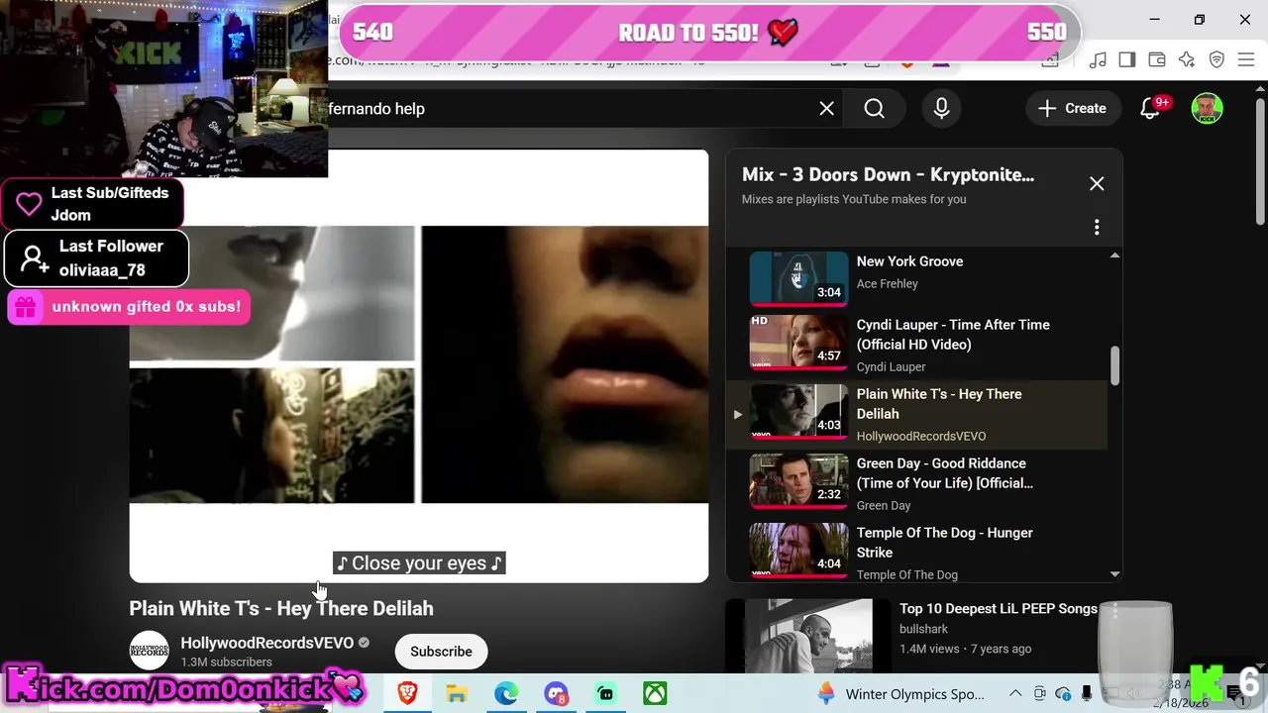Click the playlist scroll-down arrow
Viewport: 1268px width, 713px height.
click(1114, 573)
